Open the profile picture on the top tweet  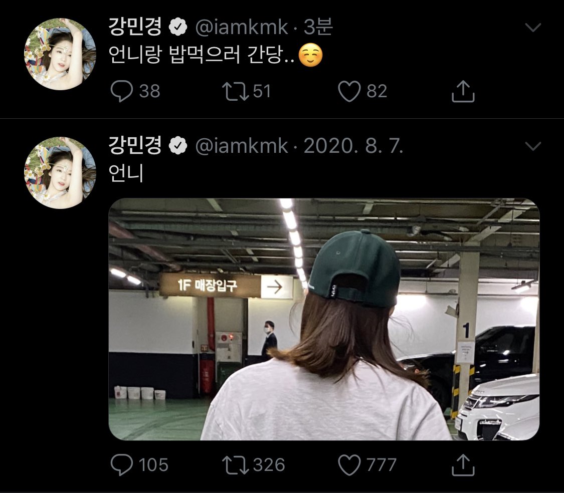tap(60, 54)
